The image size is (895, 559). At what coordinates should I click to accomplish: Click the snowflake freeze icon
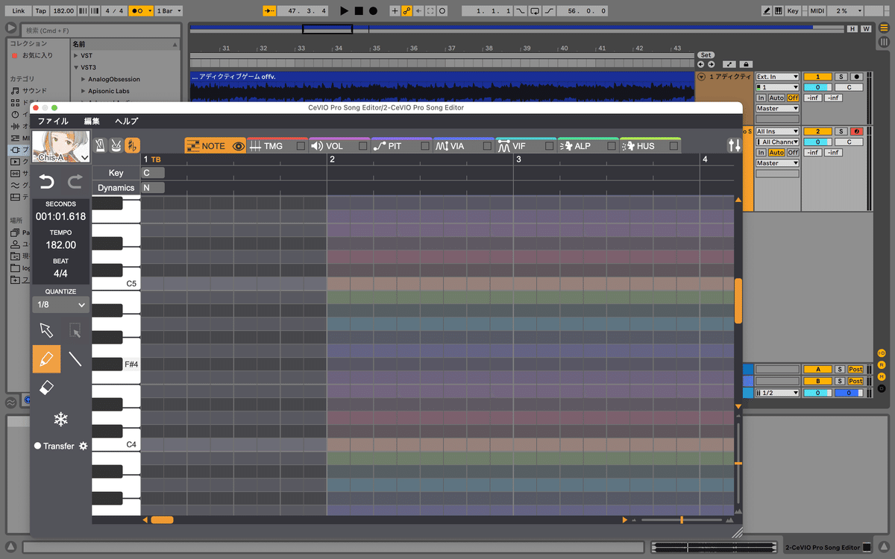click(x=60, y=419)
